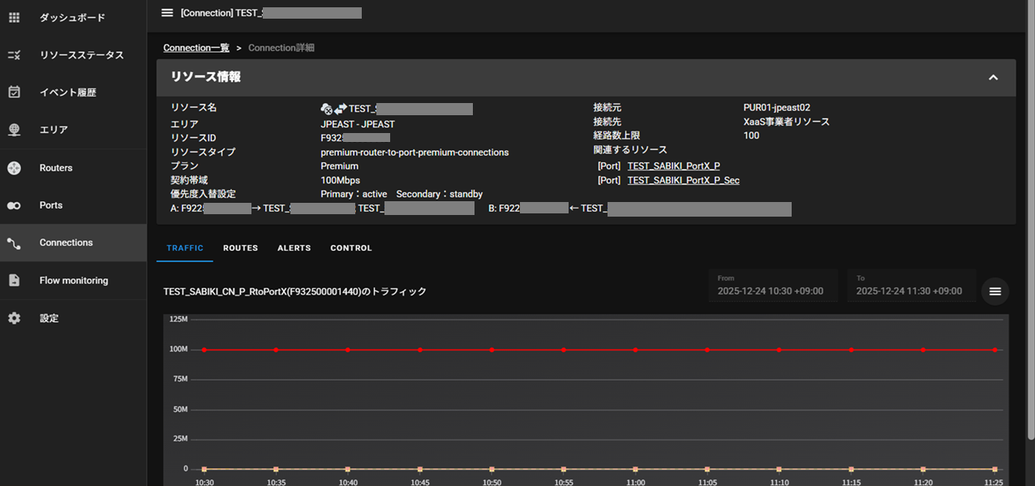Switch to the ALERTS tab
Image resolution: width=1035 pixels, height=486 pixels.
coord(294,248)
